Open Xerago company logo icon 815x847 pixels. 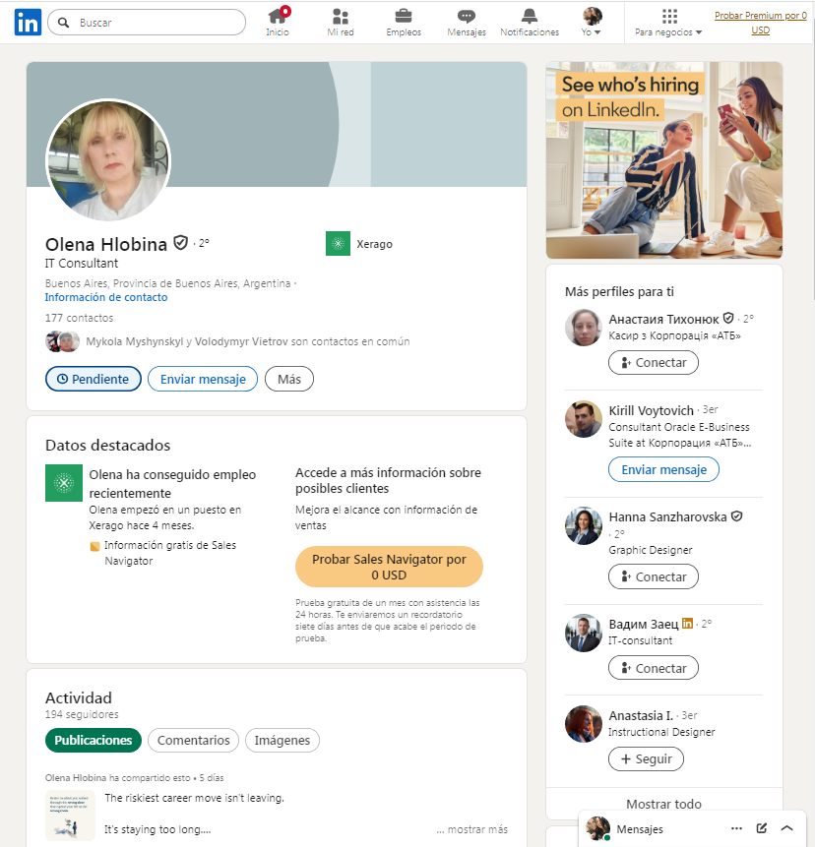point(338,244)
